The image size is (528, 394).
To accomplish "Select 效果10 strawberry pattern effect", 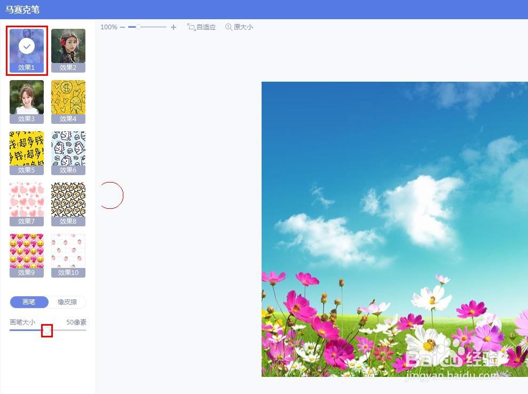I will [x=68, y=251].
